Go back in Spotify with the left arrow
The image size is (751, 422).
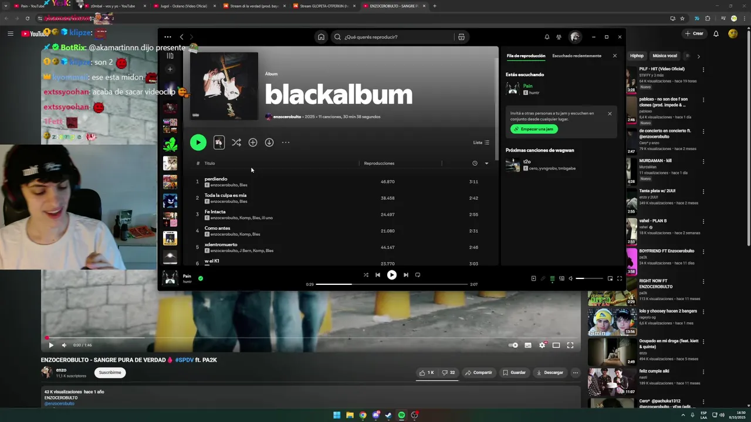pyautogui.click(x=181, y=37)
